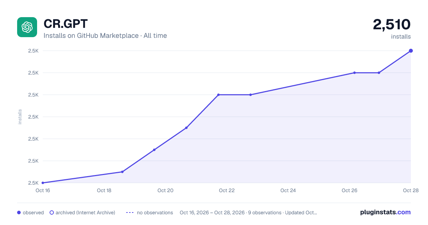The height and width of the screenshot is (225, 428).
Task: Click the 'observed' legend marker dot
Action: 19,212
